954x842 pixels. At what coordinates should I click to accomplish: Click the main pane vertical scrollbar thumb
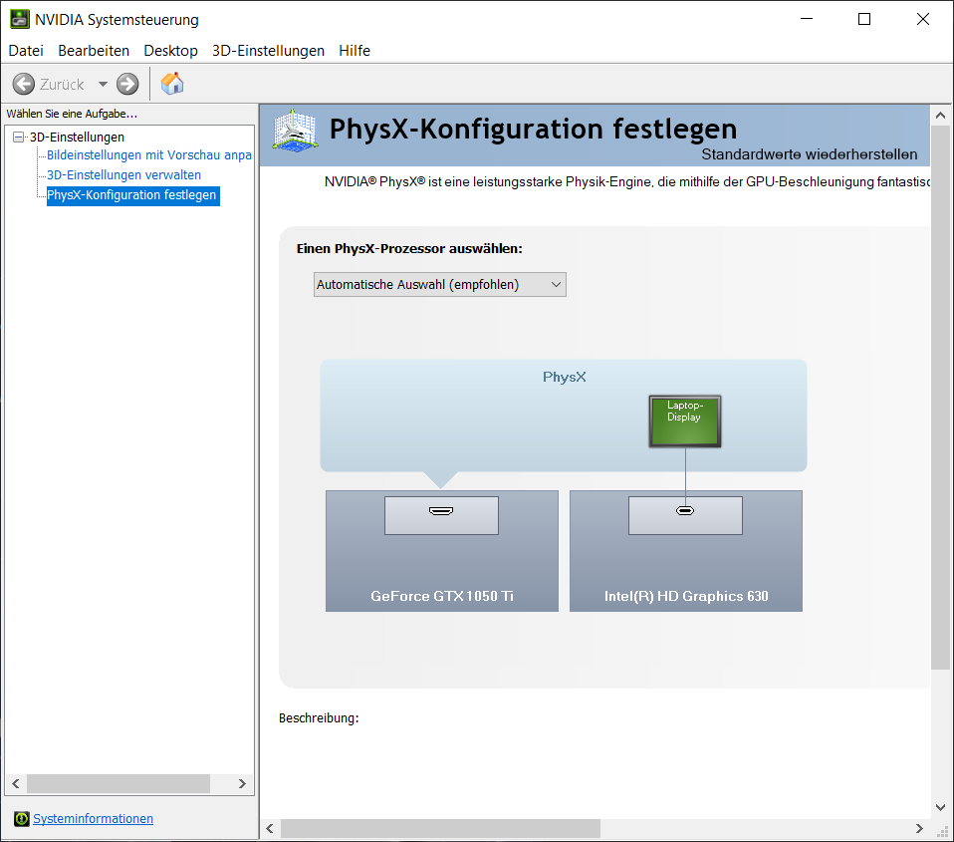tap(941, 398)
